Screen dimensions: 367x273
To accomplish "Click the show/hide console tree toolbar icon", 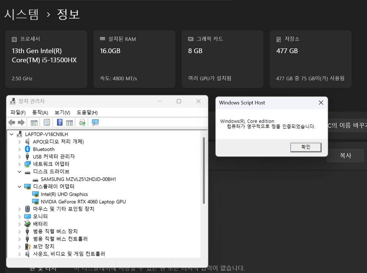I will click(34, 122).
